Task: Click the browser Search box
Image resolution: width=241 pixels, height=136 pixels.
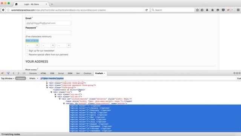Action: pyautogui.click(x=172, y=10)
